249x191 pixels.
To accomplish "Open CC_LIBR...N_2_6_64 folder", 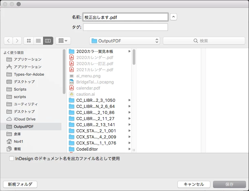I will [x=99, y=107].
